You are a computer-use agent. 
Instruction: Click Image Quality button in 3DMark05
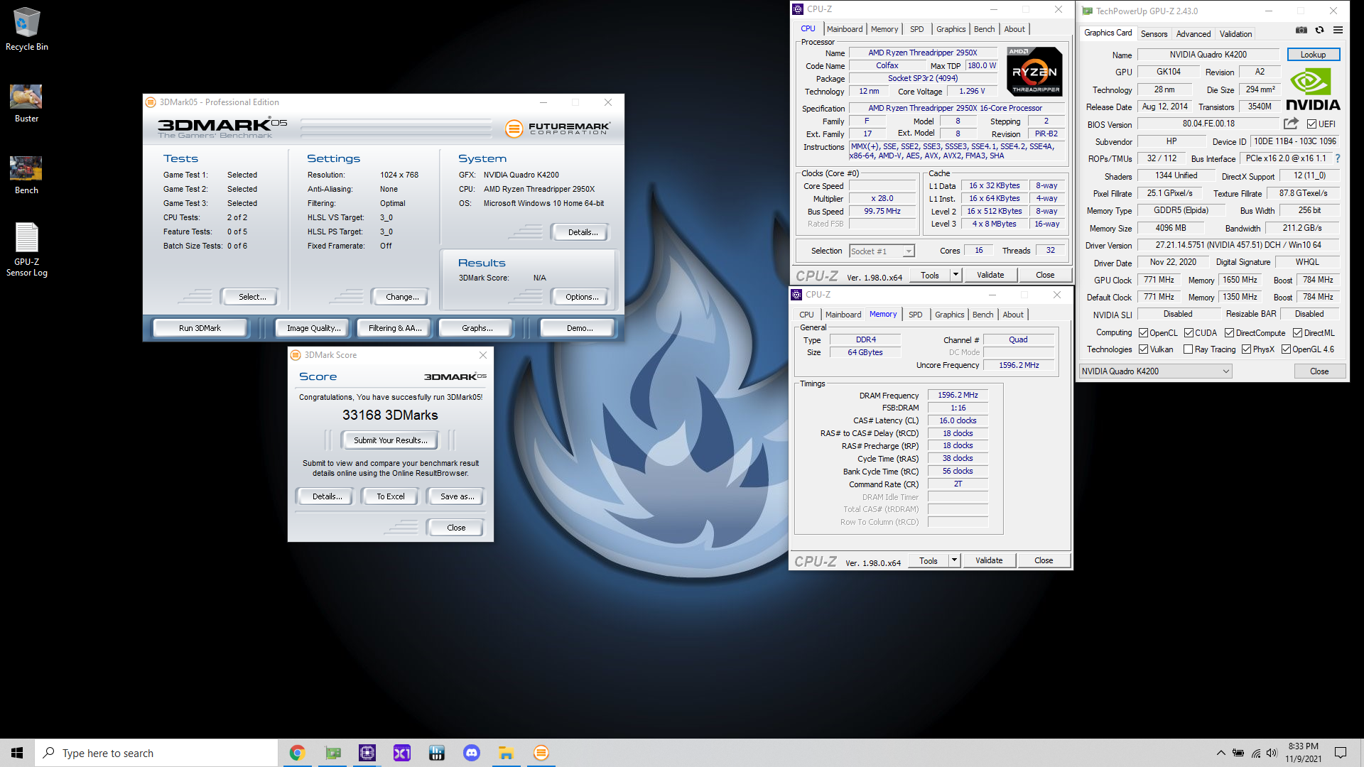click(x=313, y=328)
